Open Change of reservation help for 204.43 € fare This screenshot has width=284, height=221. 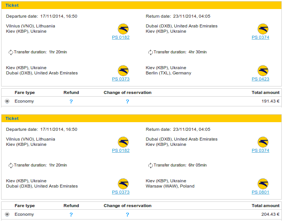pyautogui.click(x=127, y=215)
